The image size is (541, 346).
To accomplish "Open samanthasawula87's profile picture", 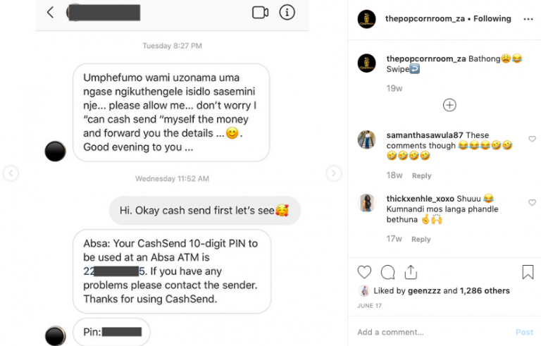I will point(366,140).
